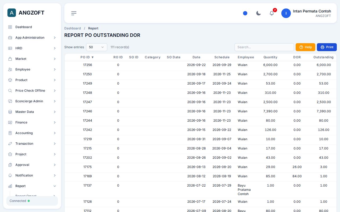Open Notification menu item

point(32,175)
